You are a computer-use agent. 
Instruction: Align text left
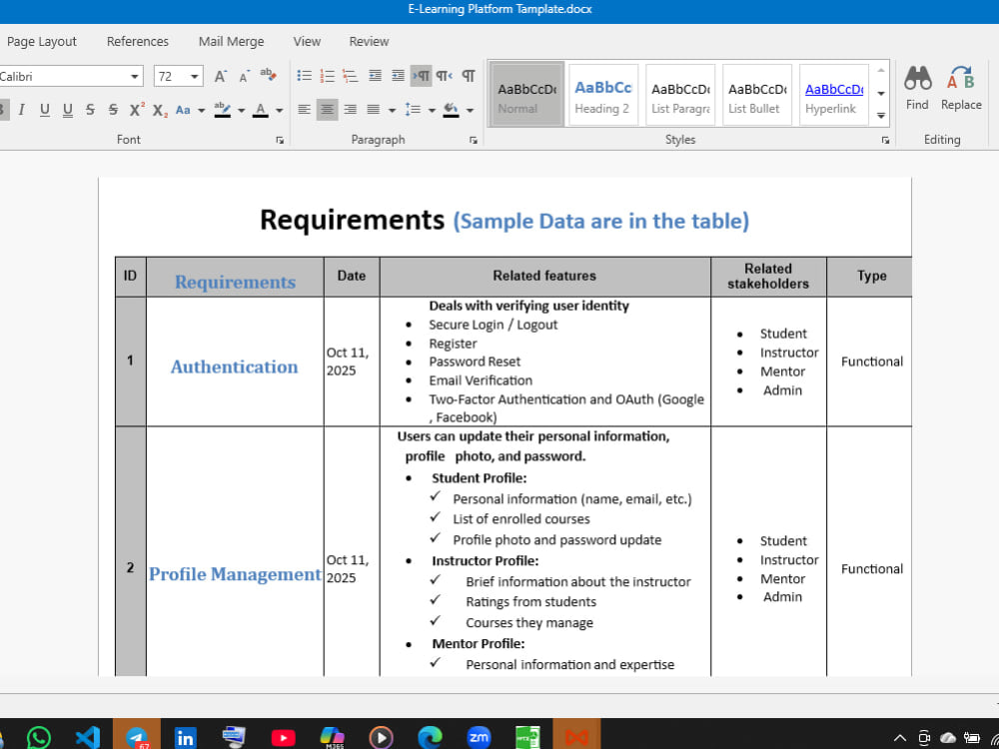[x=305, y=110]
